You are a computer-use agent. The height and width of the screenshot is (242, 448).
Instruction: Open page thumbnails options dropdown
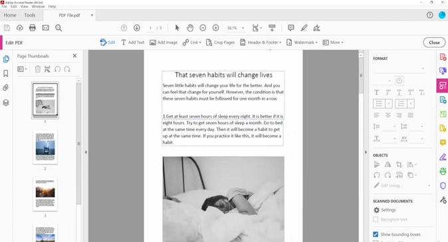22,69
